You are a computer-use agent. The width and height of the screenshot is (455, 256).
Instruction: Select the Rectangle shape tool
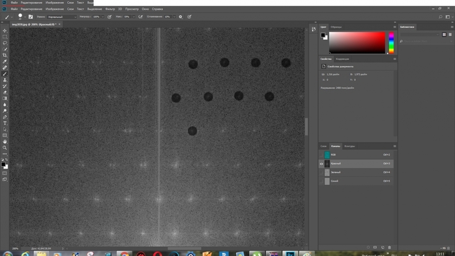pyautogui.click(x=5, y=135)
